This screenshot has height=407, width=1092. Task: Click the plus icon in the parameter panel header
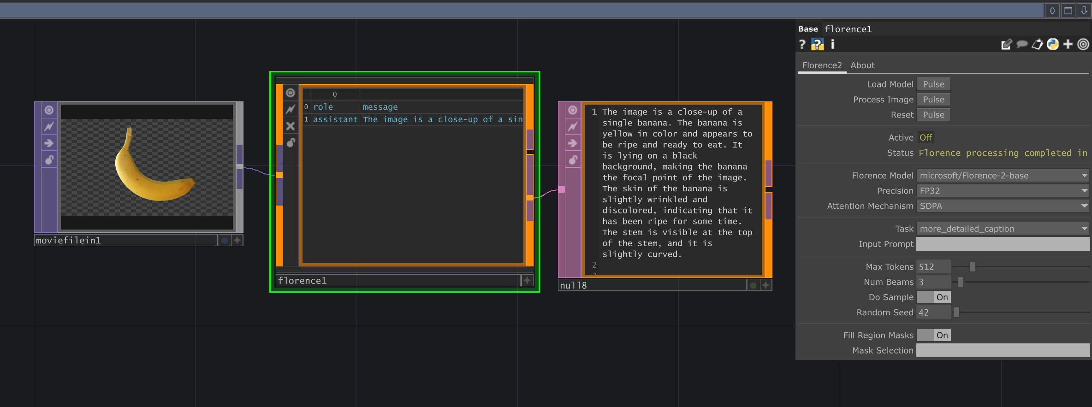[1068, 44]
